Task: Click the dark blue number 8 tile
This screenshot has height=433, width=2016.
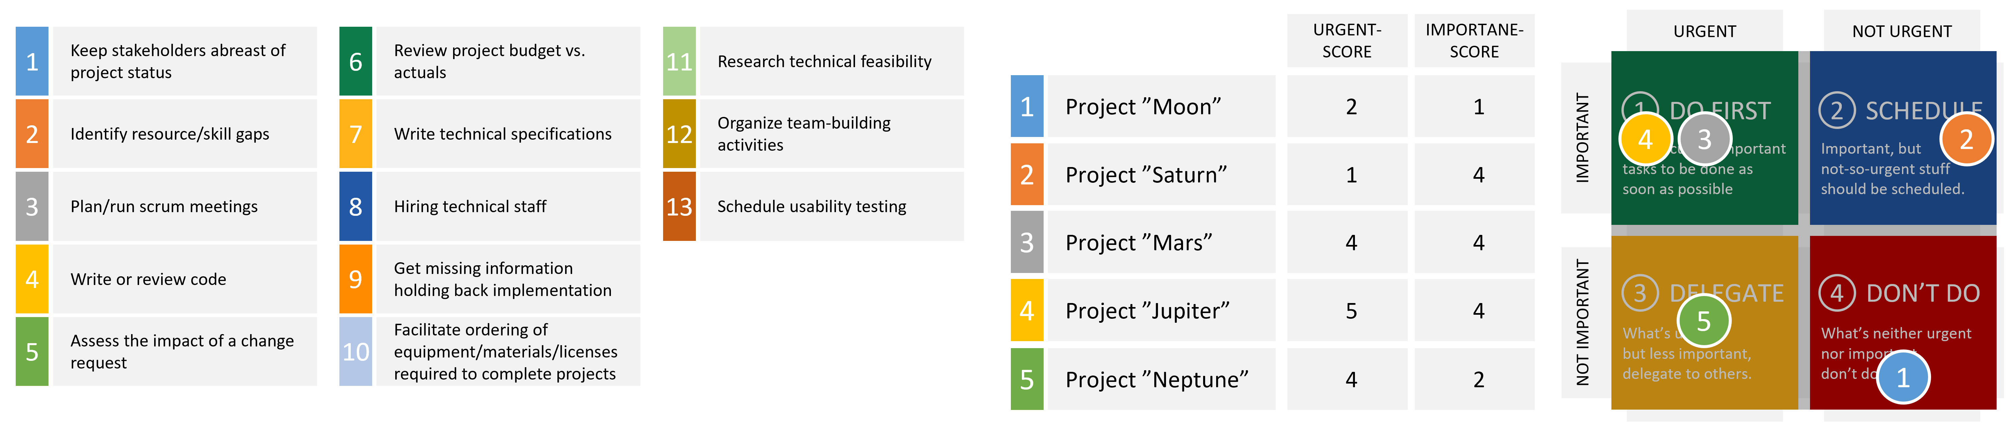Action: pyautogui.click(x=355, y=206)
